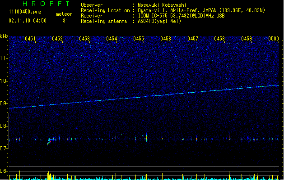Image resolution: width=284 pixels, height=180 pixels.
Task: Click antenna value A504HB(yagi 4el)
Action: pos(159,21)
